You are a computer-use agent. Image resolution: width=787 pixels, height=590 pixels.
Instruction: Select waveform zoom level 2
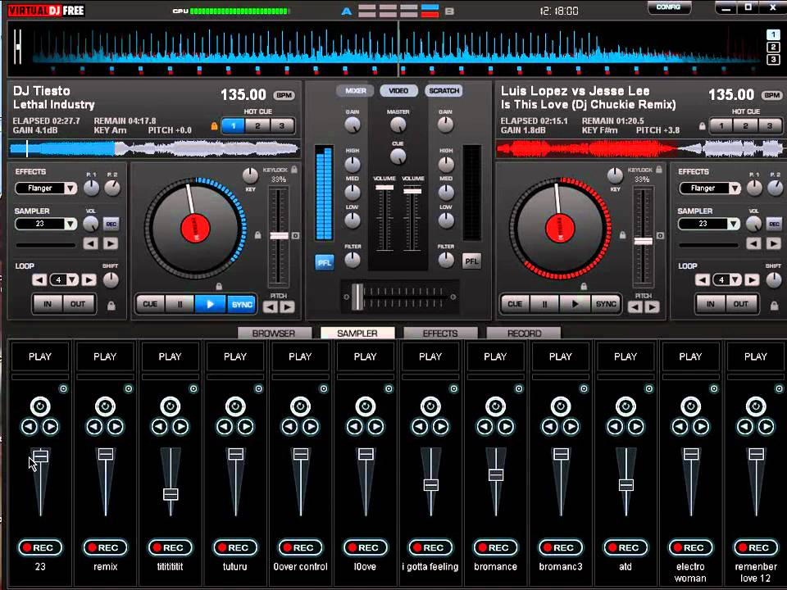point(773,48)
